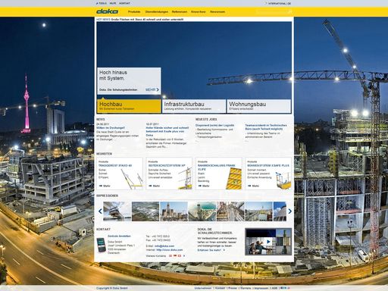
Task: Open second Impressionen thumbnail
Action: click(x=145, y=211)
